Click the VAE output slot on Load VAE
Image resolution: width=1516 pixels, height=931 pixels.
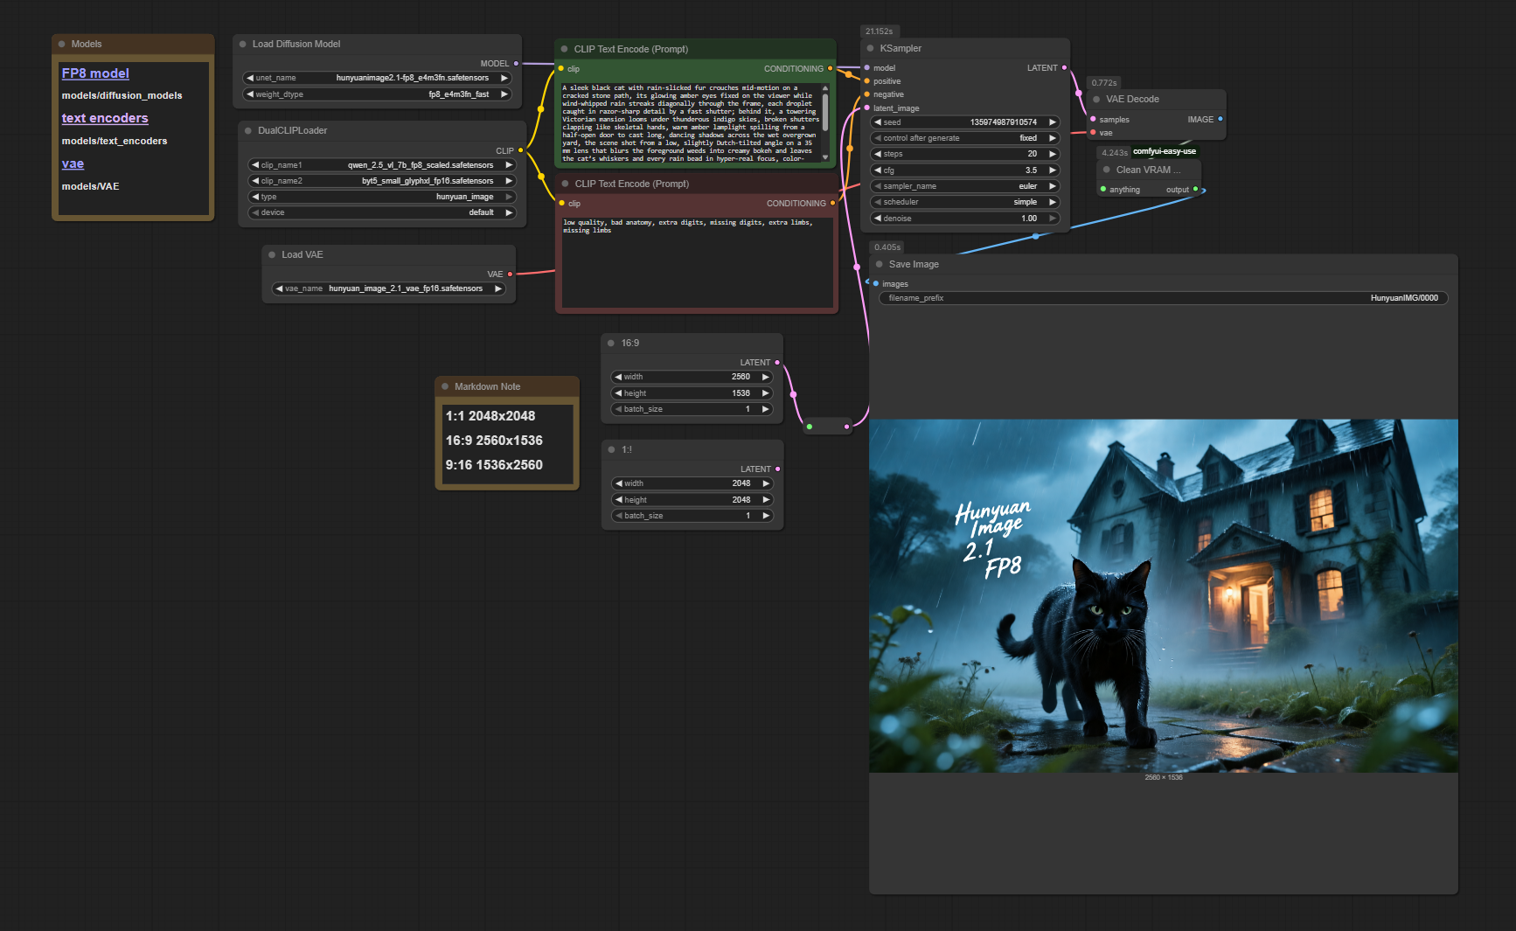point(511,274)
